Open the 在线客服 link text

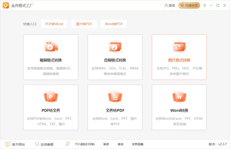[47, 144]
